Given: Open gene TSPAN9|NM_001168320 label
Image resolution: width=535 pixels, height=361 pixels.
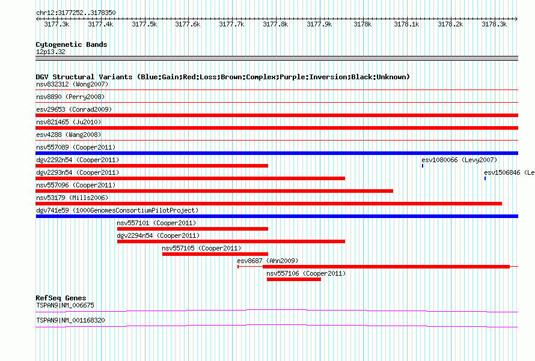Looking at the screenshot, I should (70, 320).
